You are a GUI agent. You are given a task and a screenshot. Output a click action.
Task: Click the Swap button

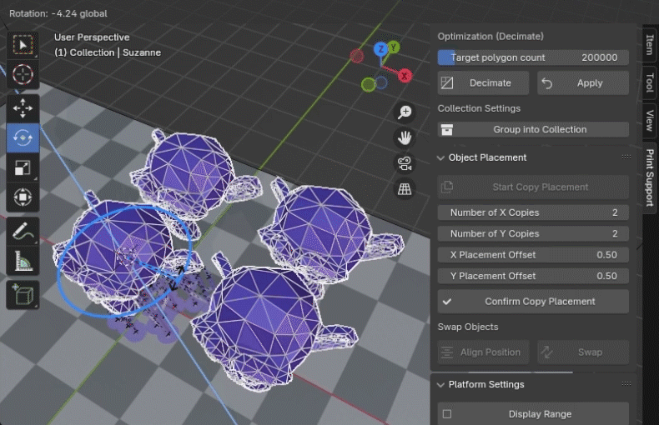(583, 352)
